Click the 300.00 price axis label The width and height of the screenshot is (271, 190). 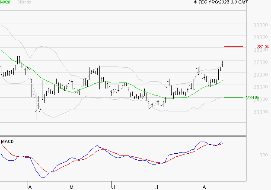(261, 25)
